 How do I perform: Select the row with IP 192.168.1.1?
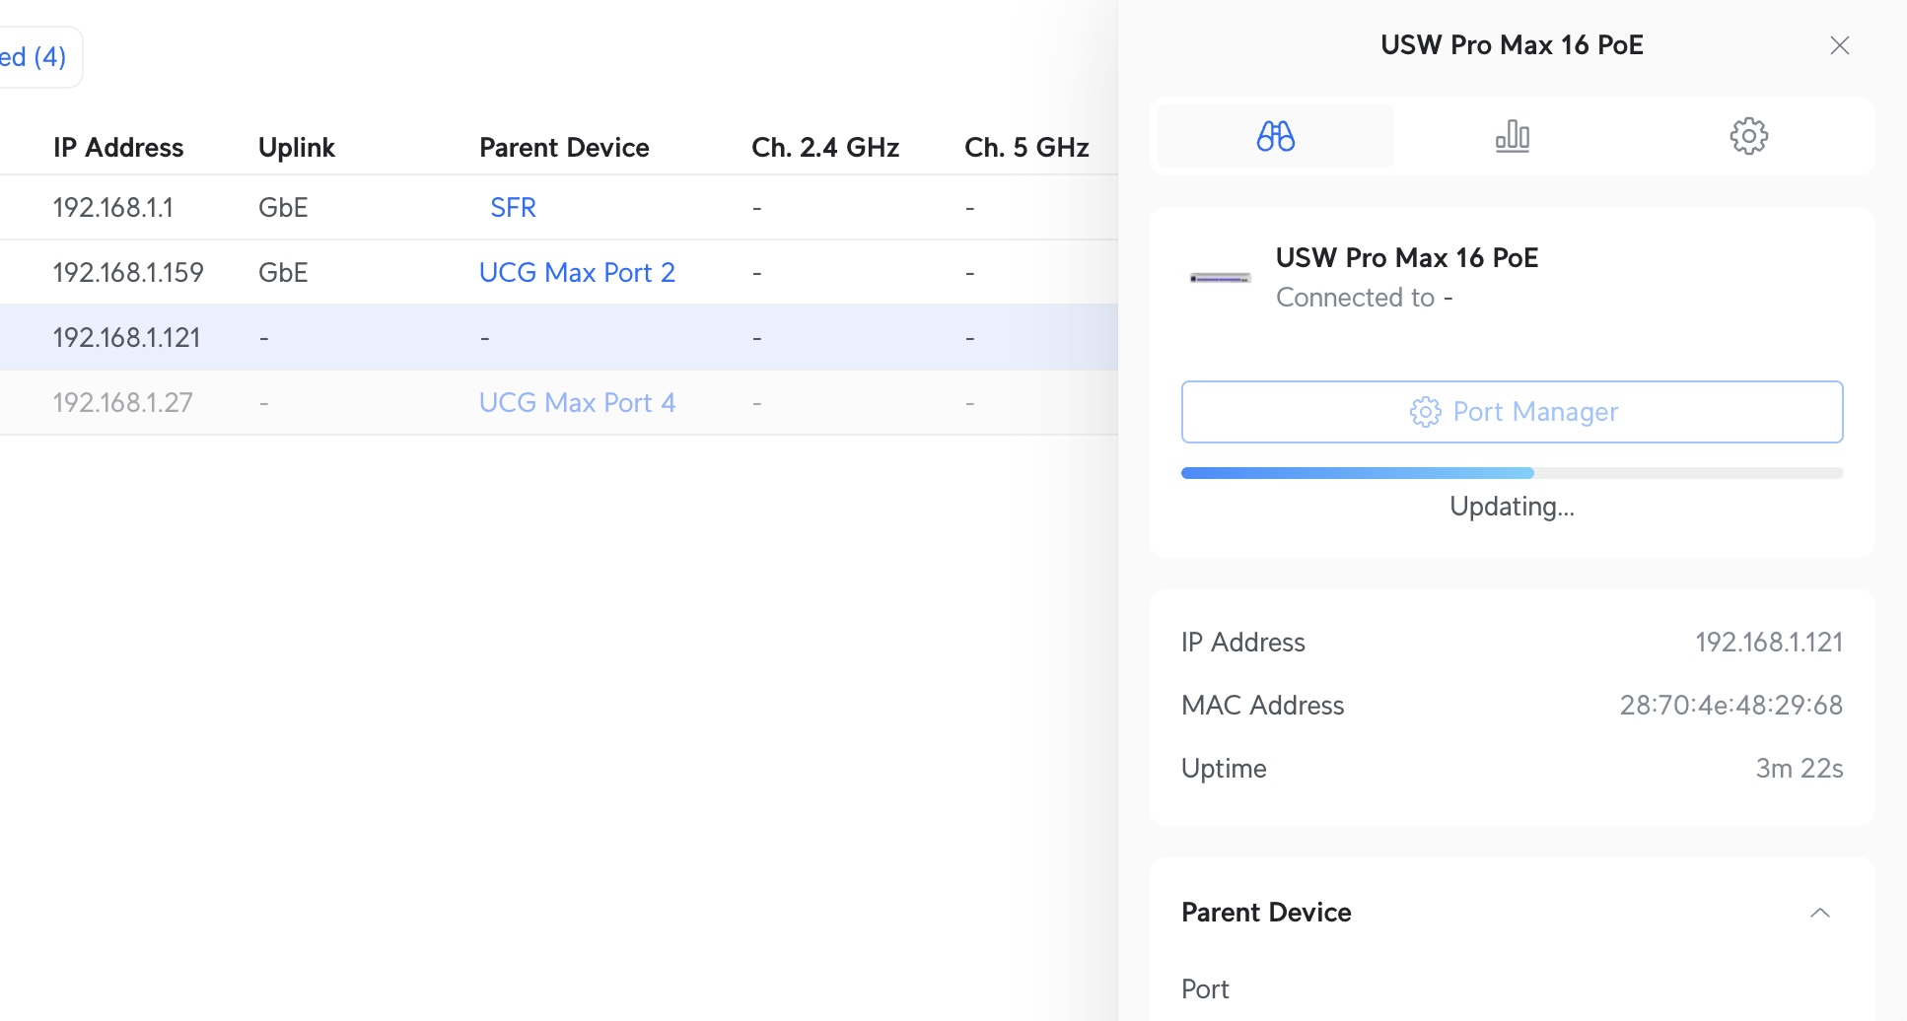click(x=558, y=207)
